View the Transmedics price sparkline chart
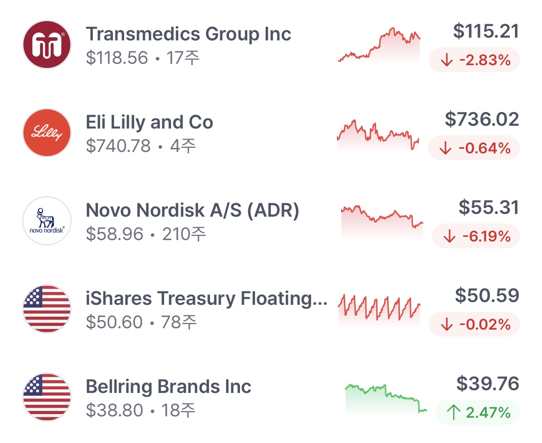 379,45
